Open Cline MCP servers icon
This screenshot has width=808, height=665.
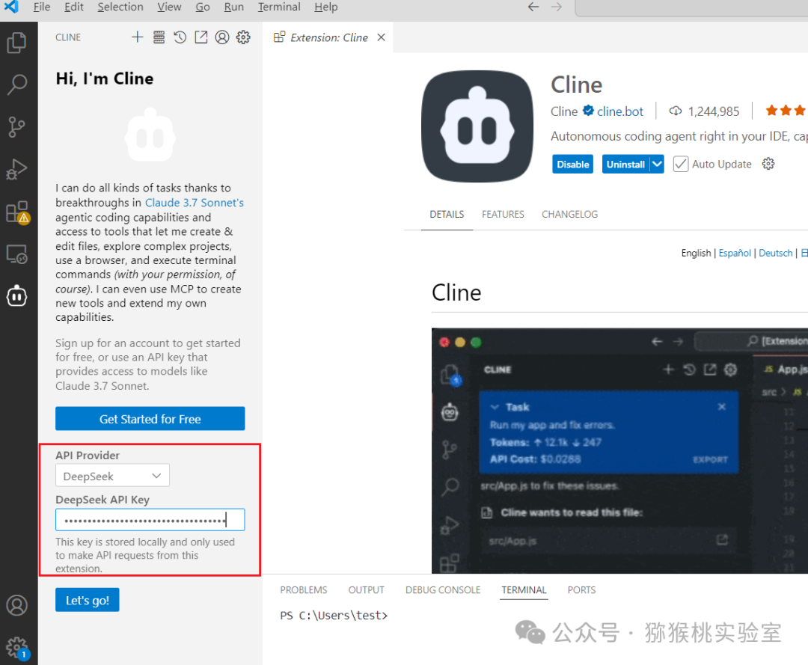tap(159, 37)
